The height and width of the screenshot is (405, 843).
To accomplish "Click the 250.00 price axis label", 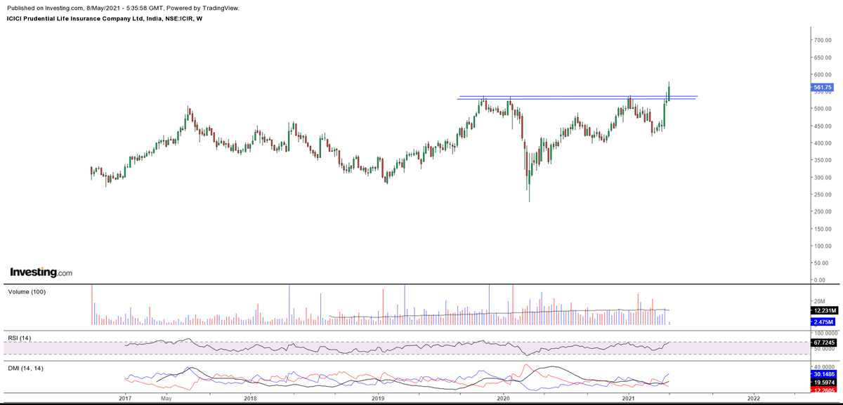I will tap(823, 194).
